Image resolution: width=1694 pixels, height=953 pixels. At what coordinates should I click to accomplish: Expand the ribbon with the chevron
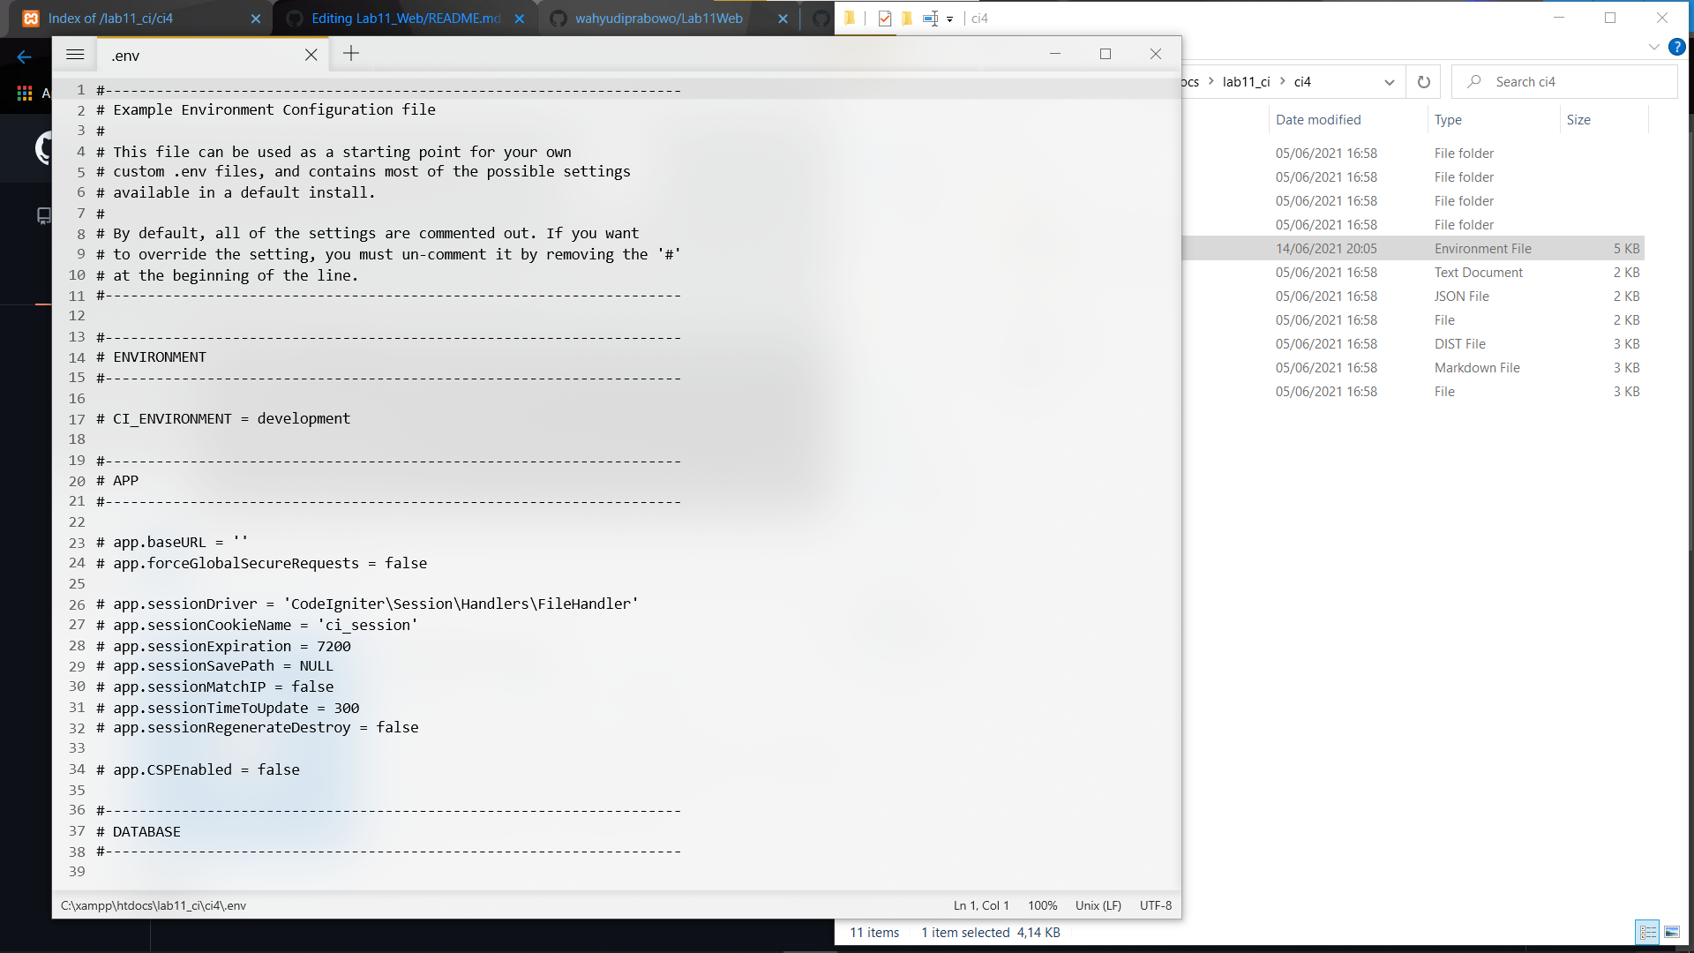[x=1654, y=47]
